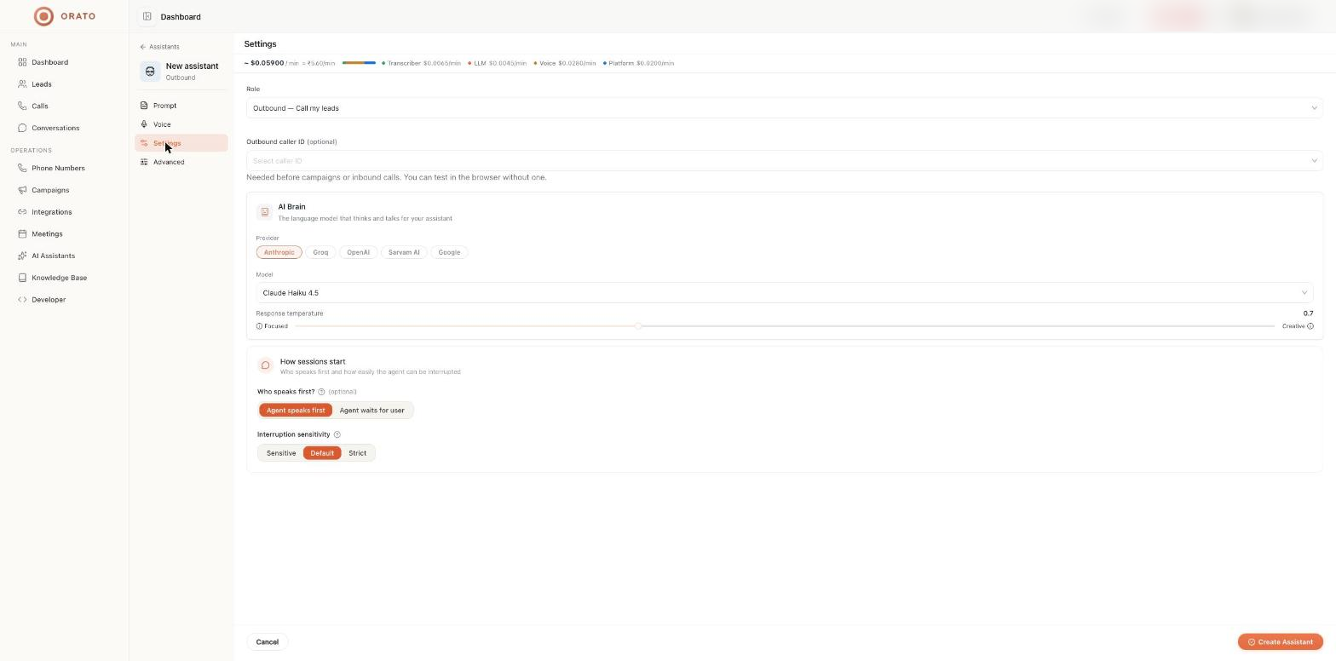Open Developer in sidebar
The height and width of the screenshot is (661, 1336).
(64, 300)
